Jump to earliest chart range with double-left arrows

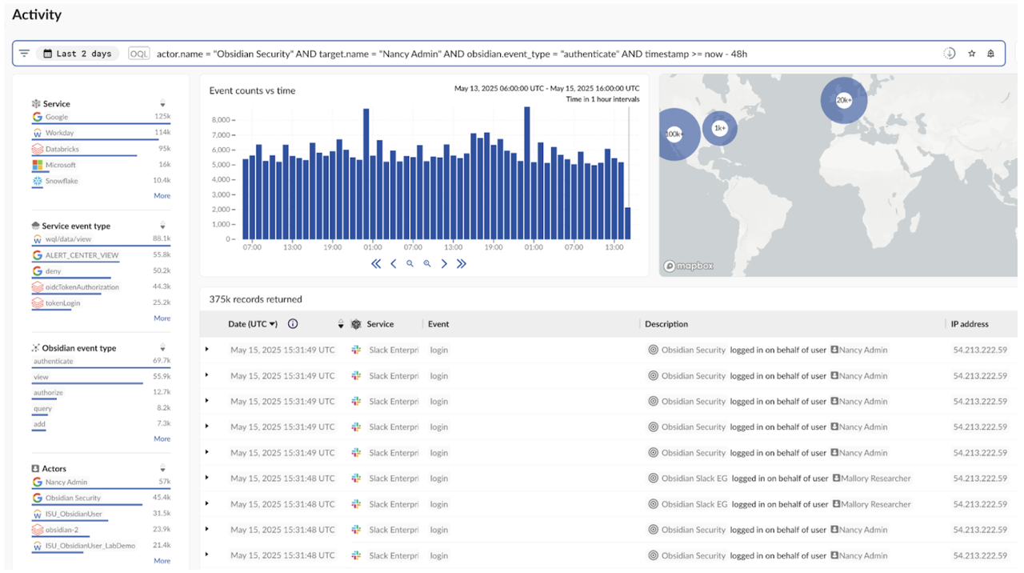coord(376,264)
